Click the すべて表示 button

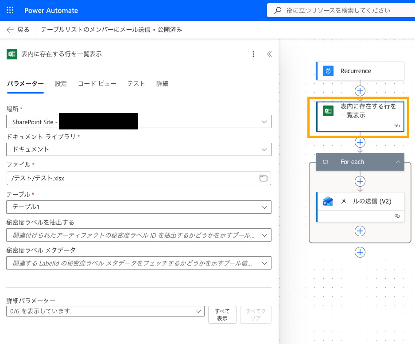222,315
